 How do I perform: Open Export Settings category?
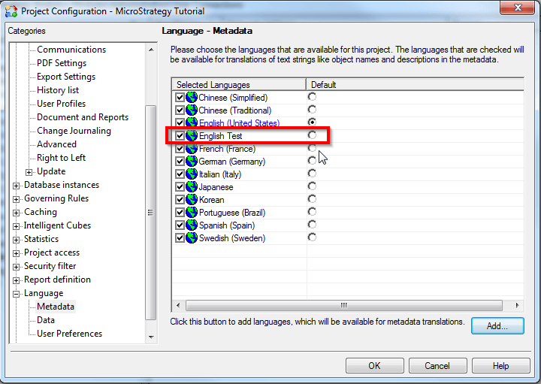coord(66,76)
